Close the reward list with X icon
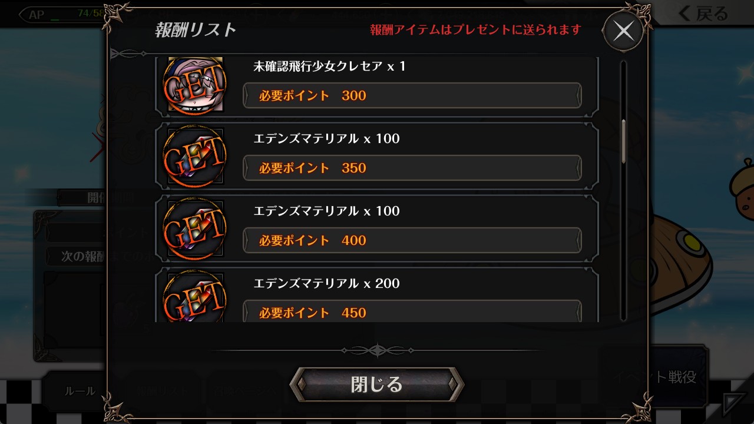 (x=623, y=31)
